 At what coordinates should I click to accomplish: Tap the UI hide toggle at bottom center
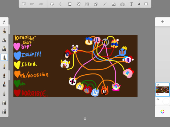[x=85, y=119]
